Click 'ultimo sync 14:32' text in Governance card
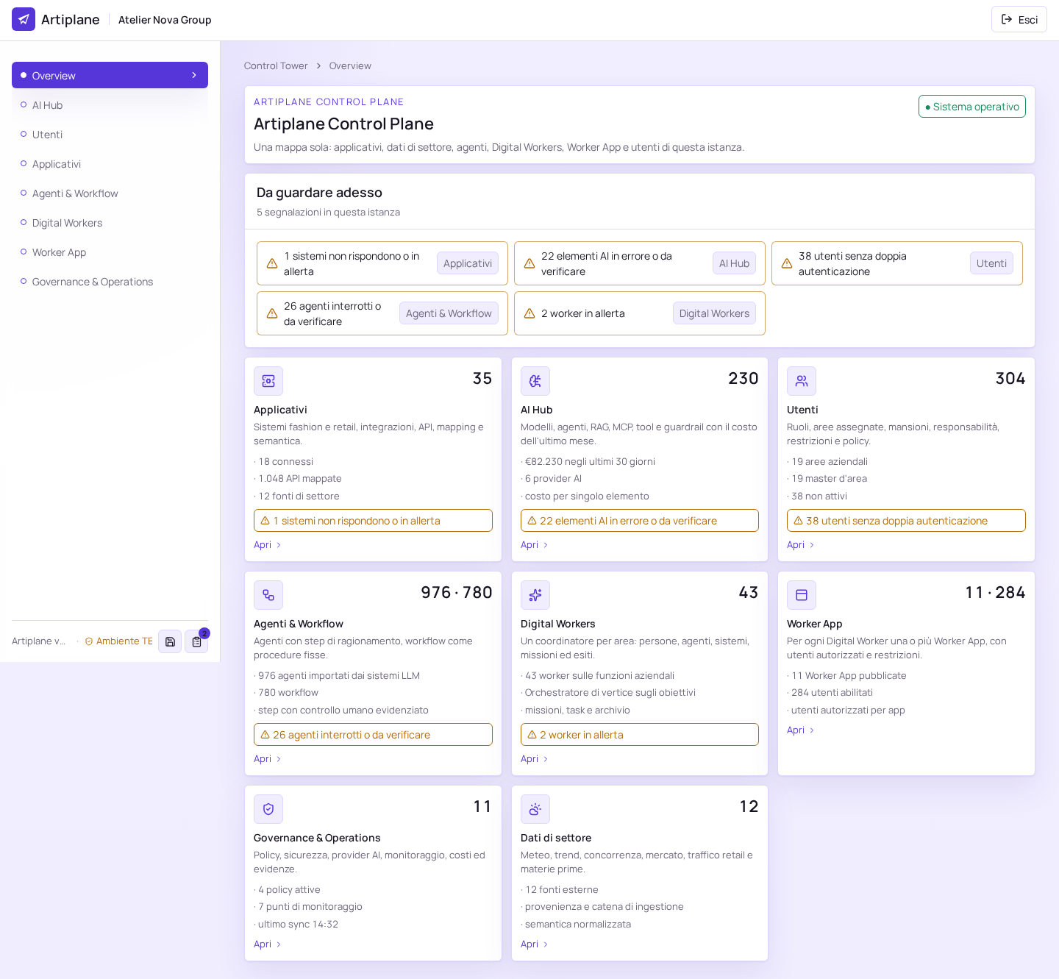Image resolution: width=1059 pixels, height=979 pixels. point(298,925)
